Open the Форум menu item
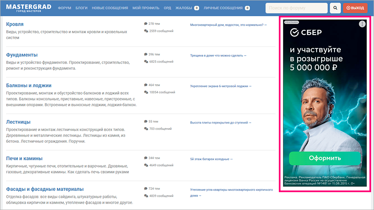 pyautogui.click(x=64, y=8)
